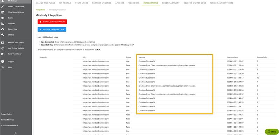Click the Seconds Delay column header

click(262, 57)
